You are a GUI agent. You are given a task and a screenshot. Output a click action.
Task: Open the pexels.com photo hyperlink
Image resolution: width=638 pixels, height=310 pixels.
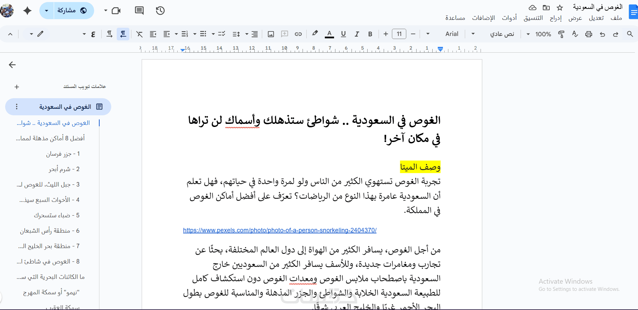click(x=280, y=230)
